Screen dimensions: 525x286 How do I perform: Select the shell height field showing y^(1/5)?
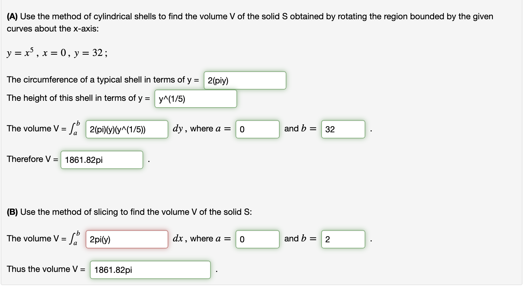[x=196, y=98]
